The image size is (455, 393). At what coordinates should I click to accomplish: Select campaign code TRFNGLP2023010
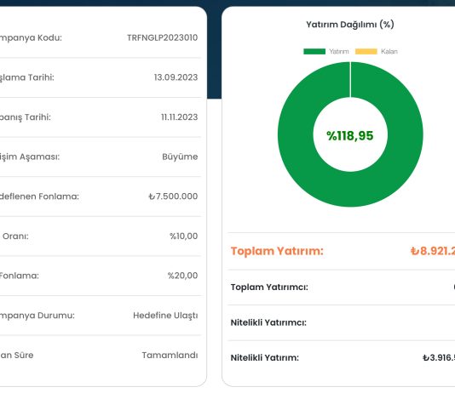tap(162, 37)
